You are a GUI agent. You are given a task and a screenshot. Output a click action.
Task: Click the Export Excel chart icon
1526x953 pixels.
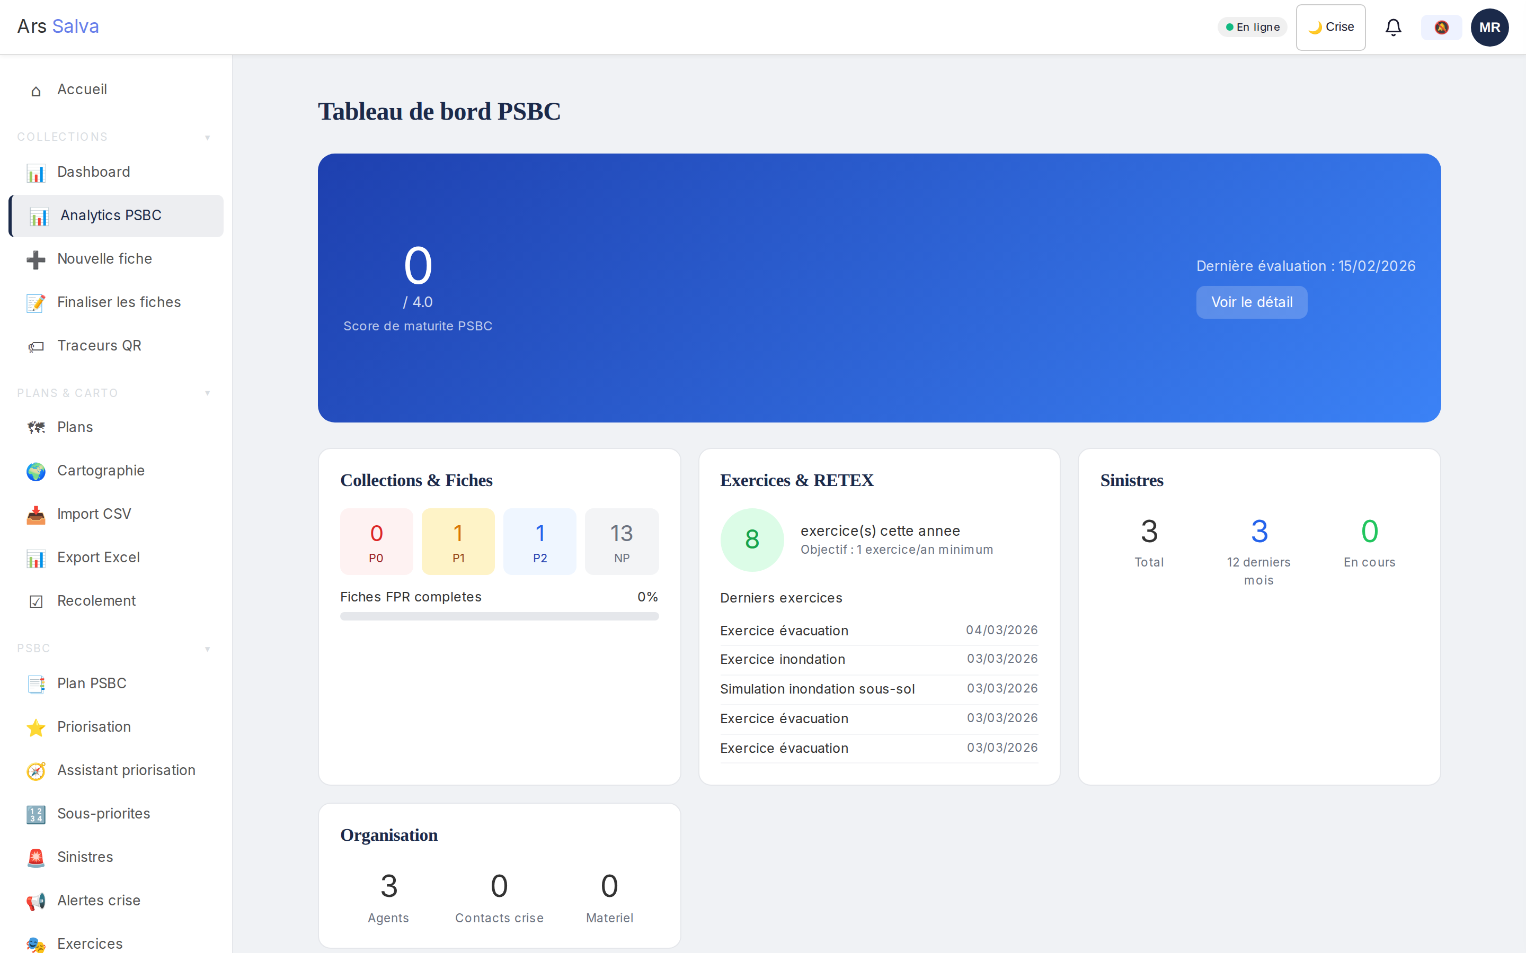36,559
